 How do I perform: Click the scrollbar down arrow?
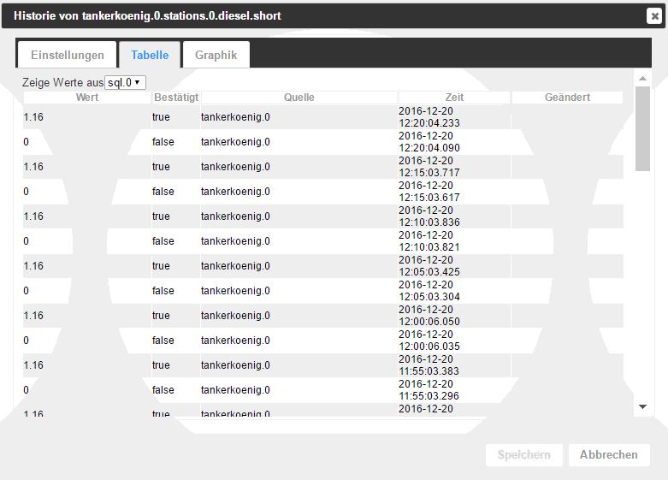point(643,406)
